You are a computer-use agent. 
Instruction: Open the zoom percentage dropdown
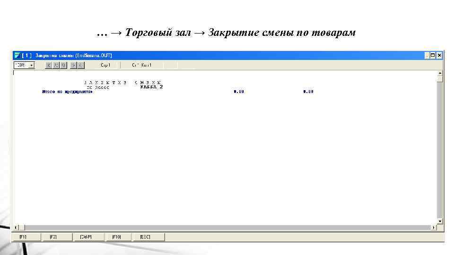pos(32,65)
